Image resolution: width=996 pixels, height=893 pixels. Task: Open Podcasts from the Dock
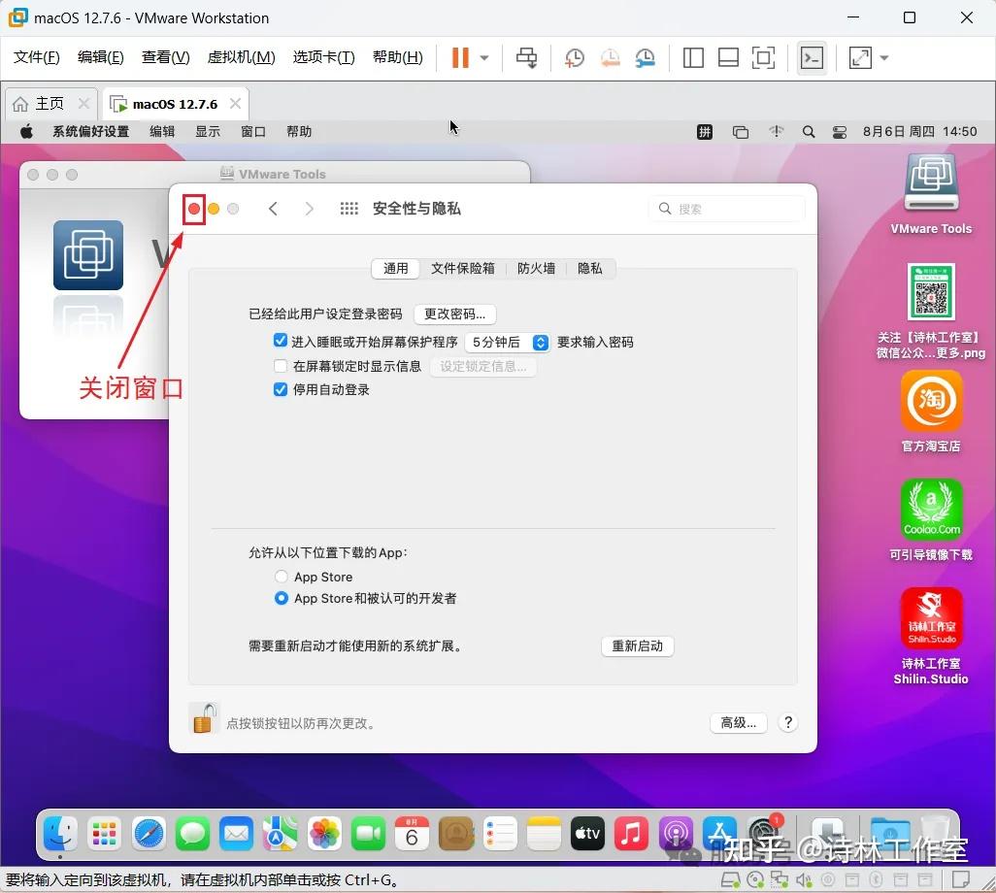tap(676, 833)
